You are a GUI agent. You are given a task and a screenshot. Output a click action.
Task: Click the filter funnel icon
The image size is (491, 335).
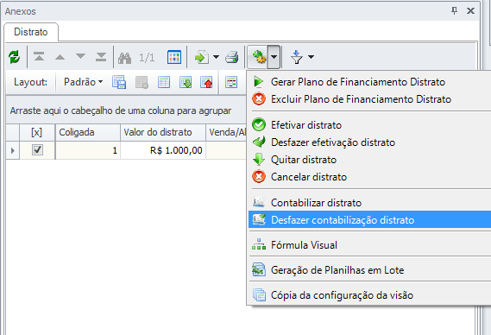296,57
